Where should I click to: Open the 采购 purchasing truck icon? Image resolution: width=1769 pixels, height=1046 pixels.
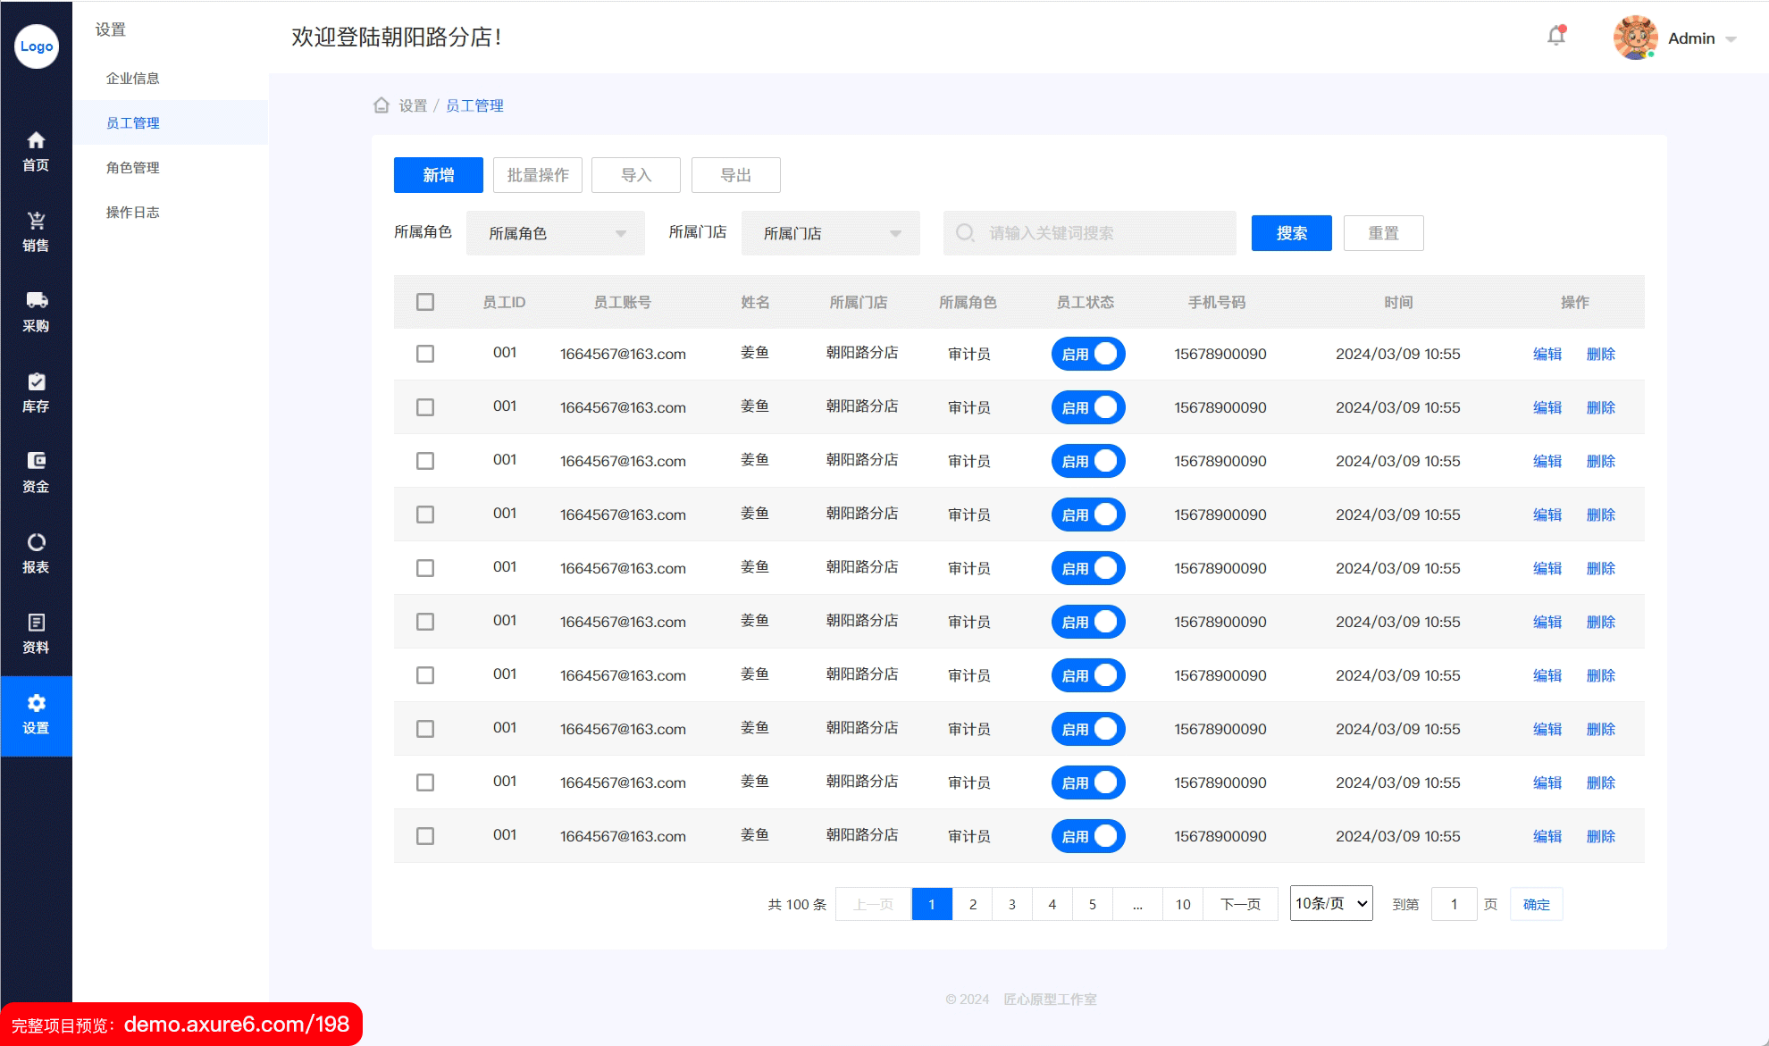[x=36, y=300]
